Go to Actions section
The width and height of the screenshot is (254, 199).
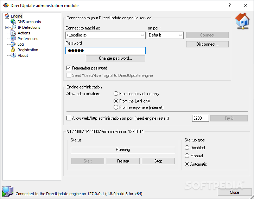24,33
